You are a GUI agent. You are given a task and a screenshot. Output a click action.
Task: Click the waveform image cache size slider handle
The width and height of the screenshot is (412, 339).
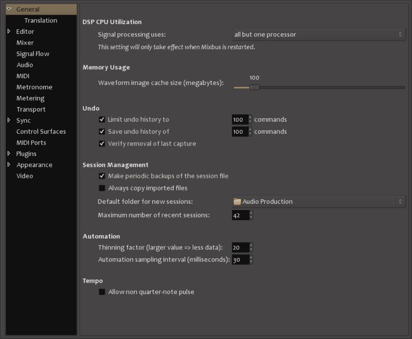tap(254, 88)
